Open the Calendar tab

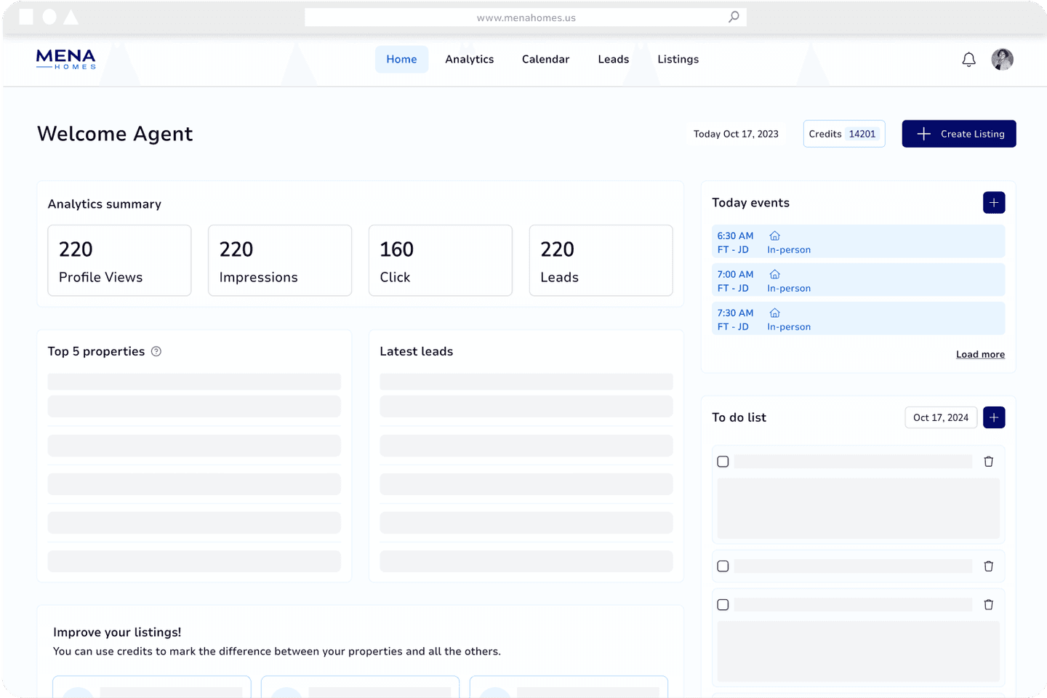pos(545,60)
